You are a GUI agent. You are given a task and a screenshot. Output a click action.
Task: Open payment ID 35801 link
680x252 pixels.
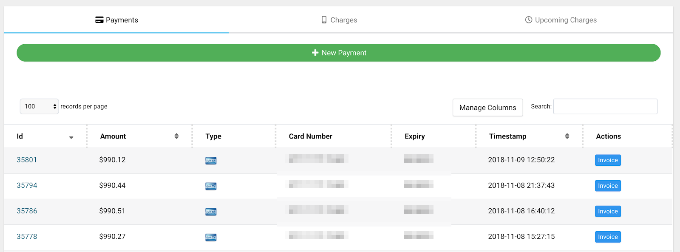[x=27, y=160]
